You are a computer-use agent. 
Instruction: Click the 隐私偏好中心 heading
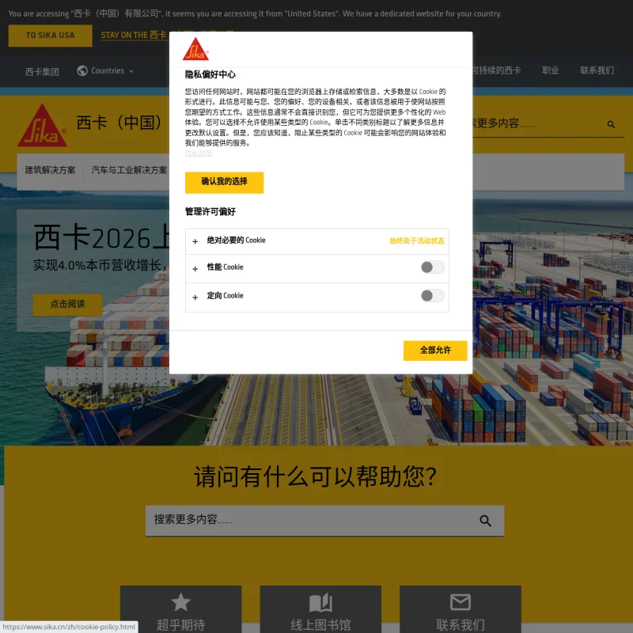click(x=210, y=74)
